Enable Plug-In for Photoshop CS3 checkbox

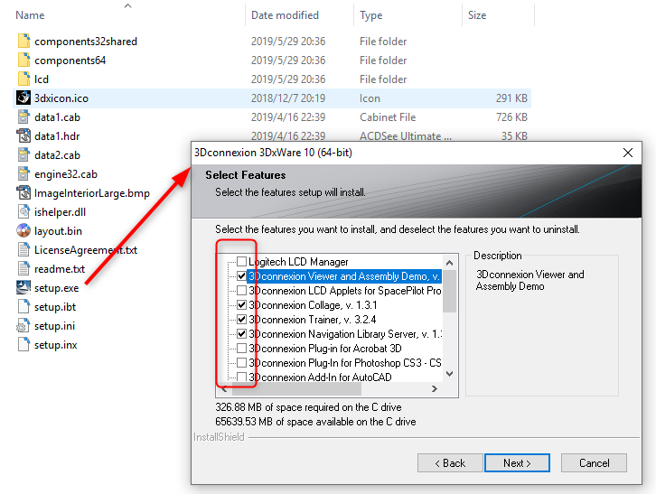(241, 363)
